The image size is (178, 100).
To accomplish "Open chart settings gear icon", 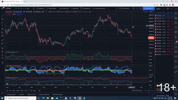I will click(x=134, y=8).
